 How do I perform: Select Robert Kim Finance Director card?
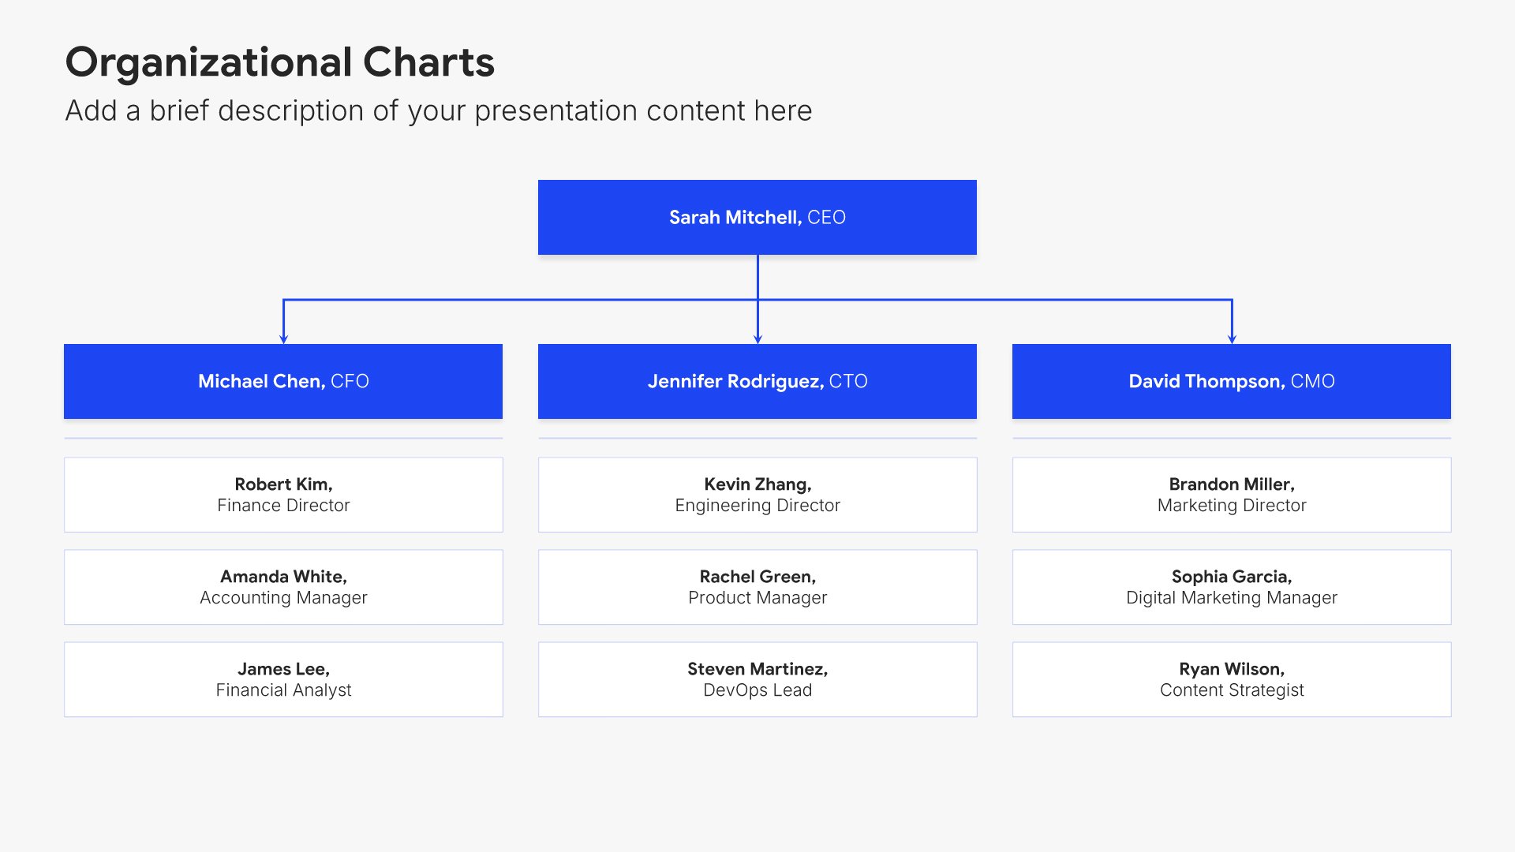coord(282,495)
